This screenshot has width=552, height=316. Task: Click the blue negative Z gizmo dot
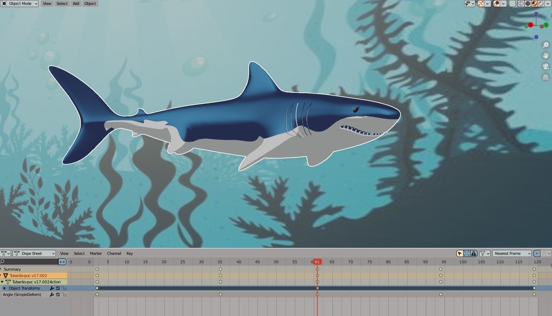coord(536,37)
